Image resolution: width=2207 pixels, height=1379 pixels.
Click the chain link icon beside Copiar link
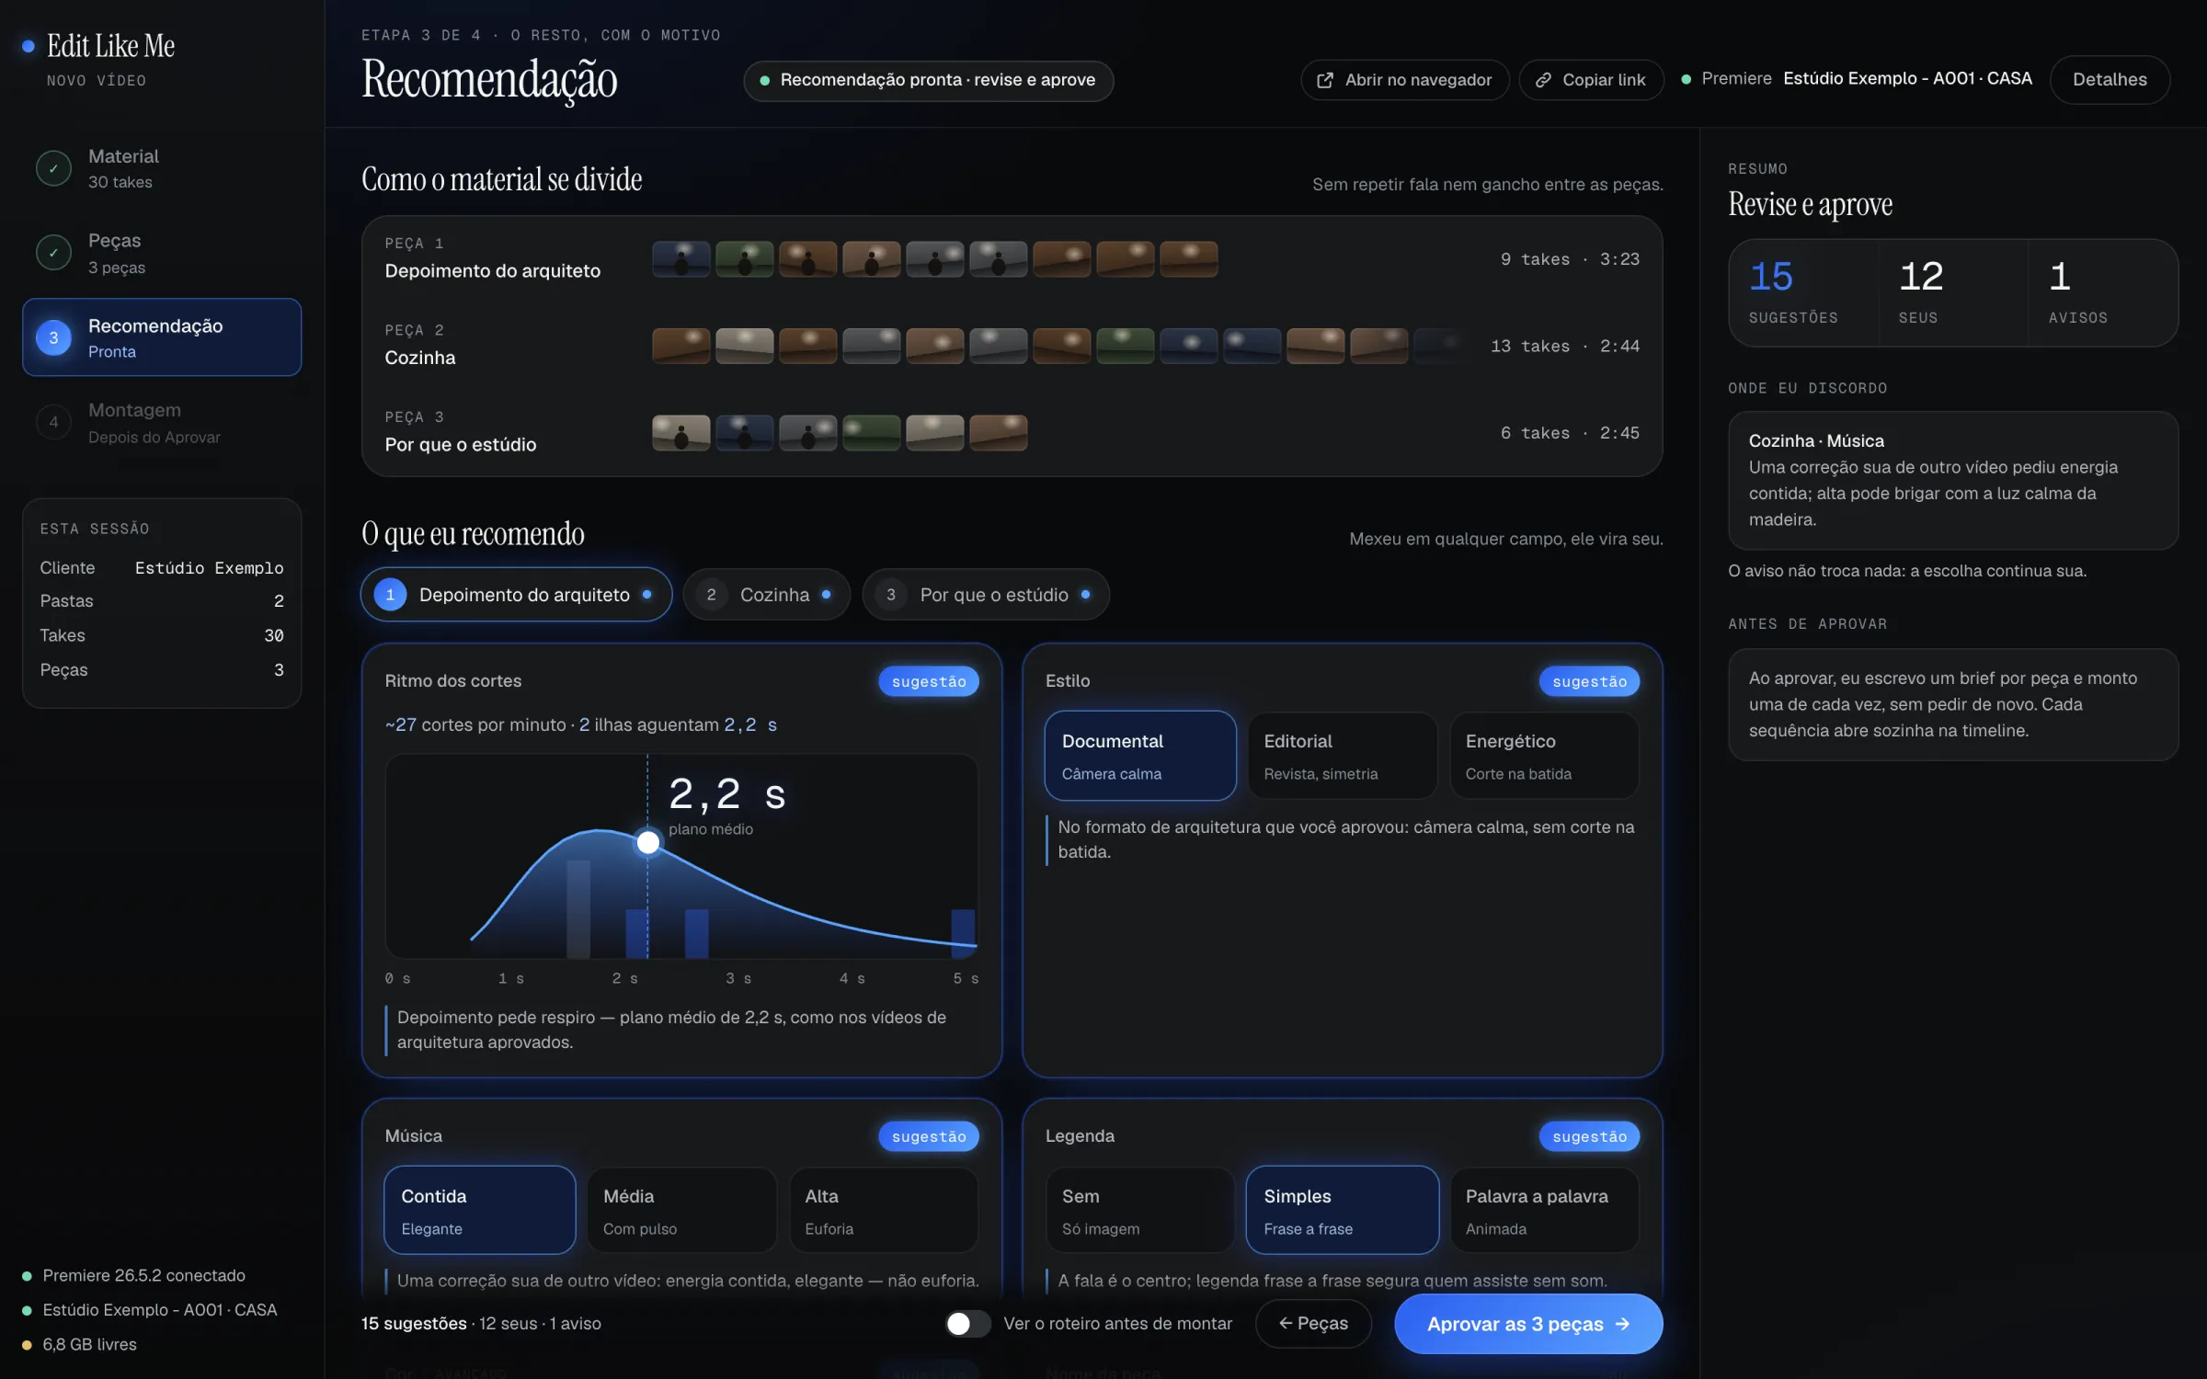pyautogui.click(x=1543, y=80)
